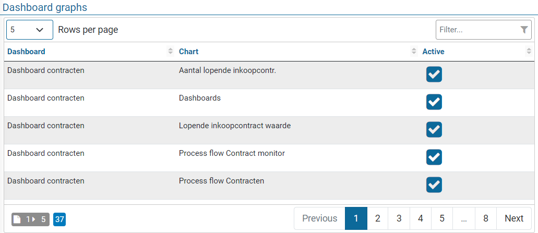Select page 4 in pagination
The width and height of the screenshot is (538, 233).
pos(420,218)
